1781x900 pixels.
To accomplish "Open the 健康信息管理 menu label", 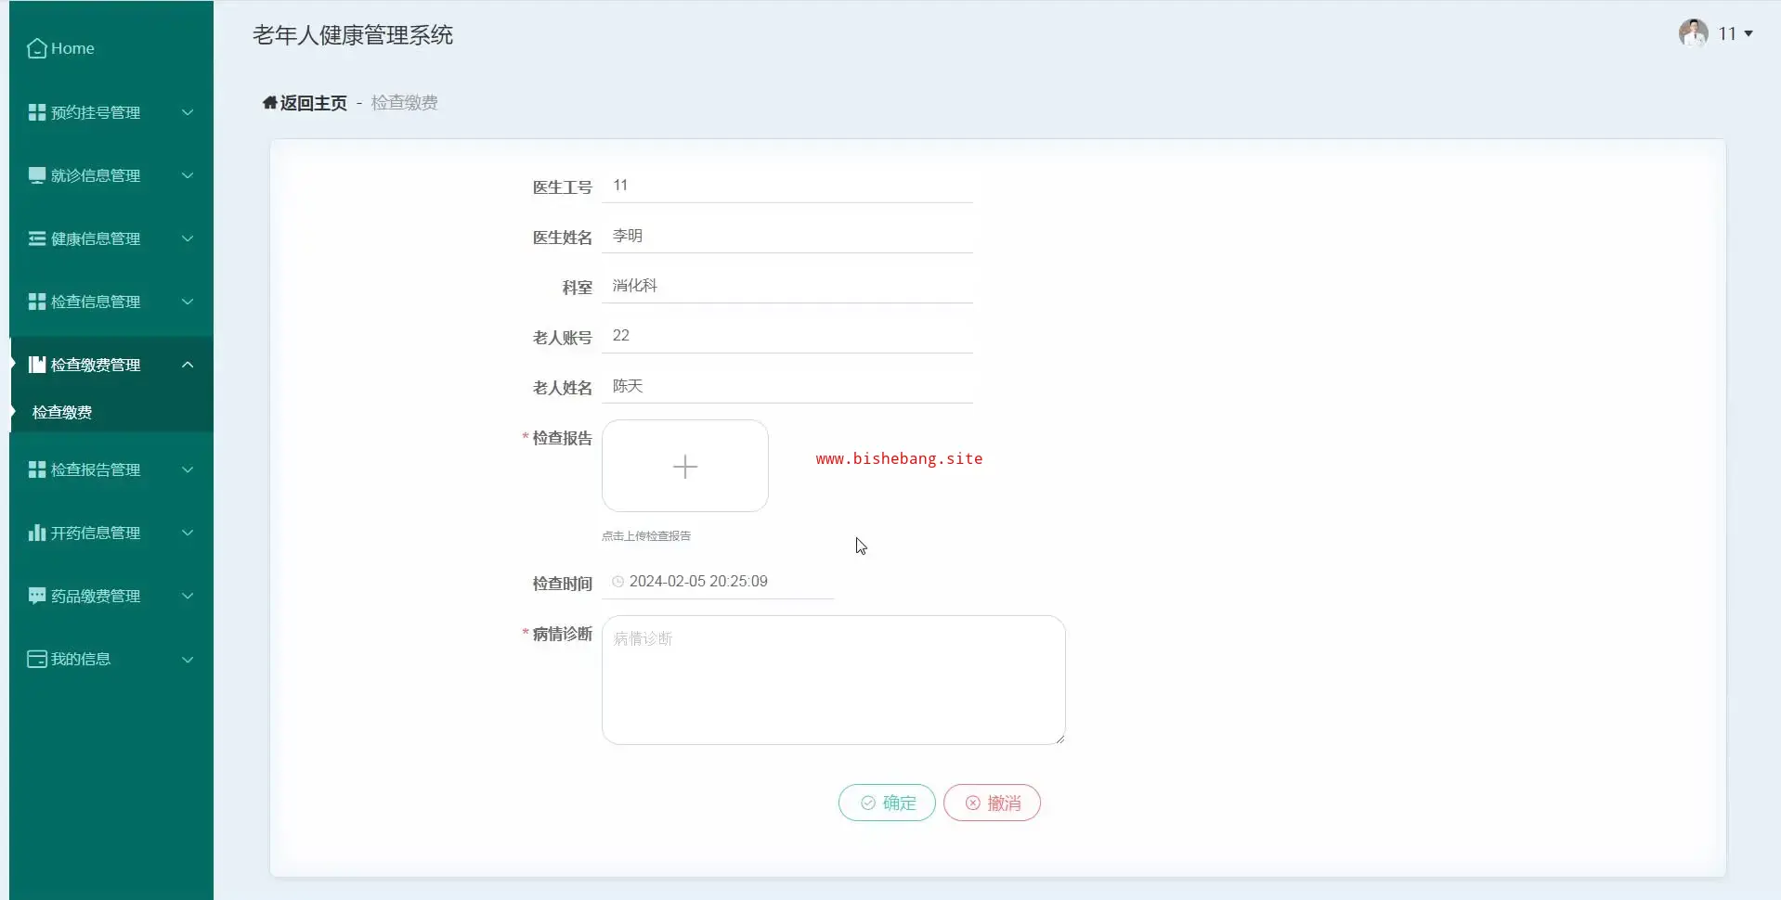I will pyautogui.click(x=96, y=238).
